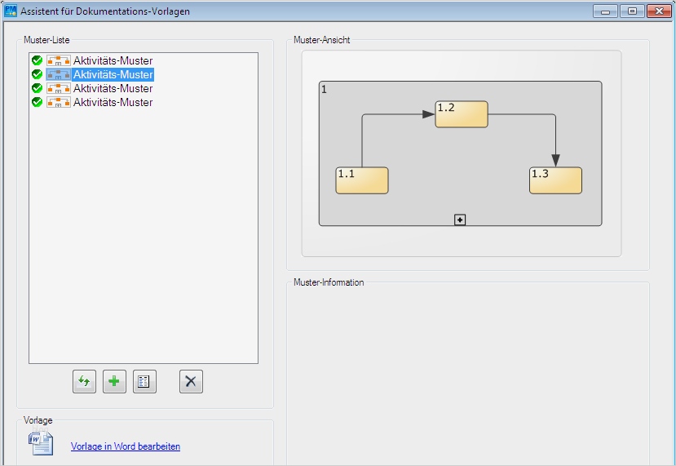676x466 pixels.
Task: Select the fourth Aktivitäts-Muster entry
Action: point(113,102)
